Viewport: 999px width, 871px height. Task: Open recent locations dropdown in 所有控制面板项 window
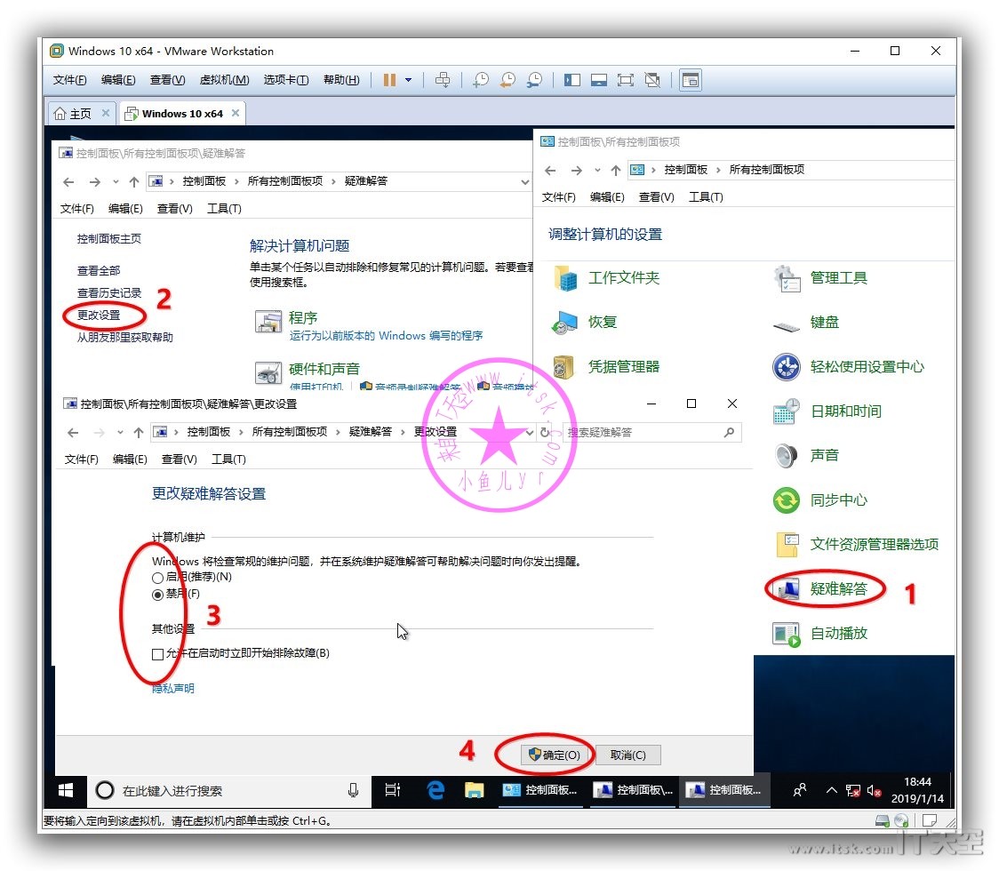pos(597,170)
